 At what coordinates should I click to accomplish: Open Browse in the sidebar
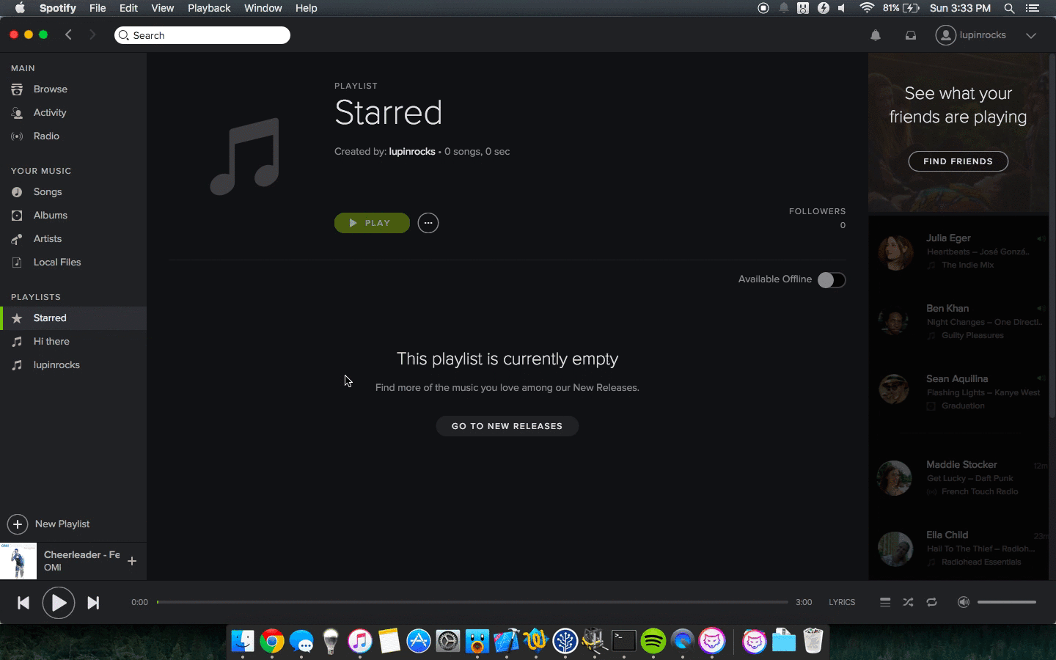(x=50, y=89)
